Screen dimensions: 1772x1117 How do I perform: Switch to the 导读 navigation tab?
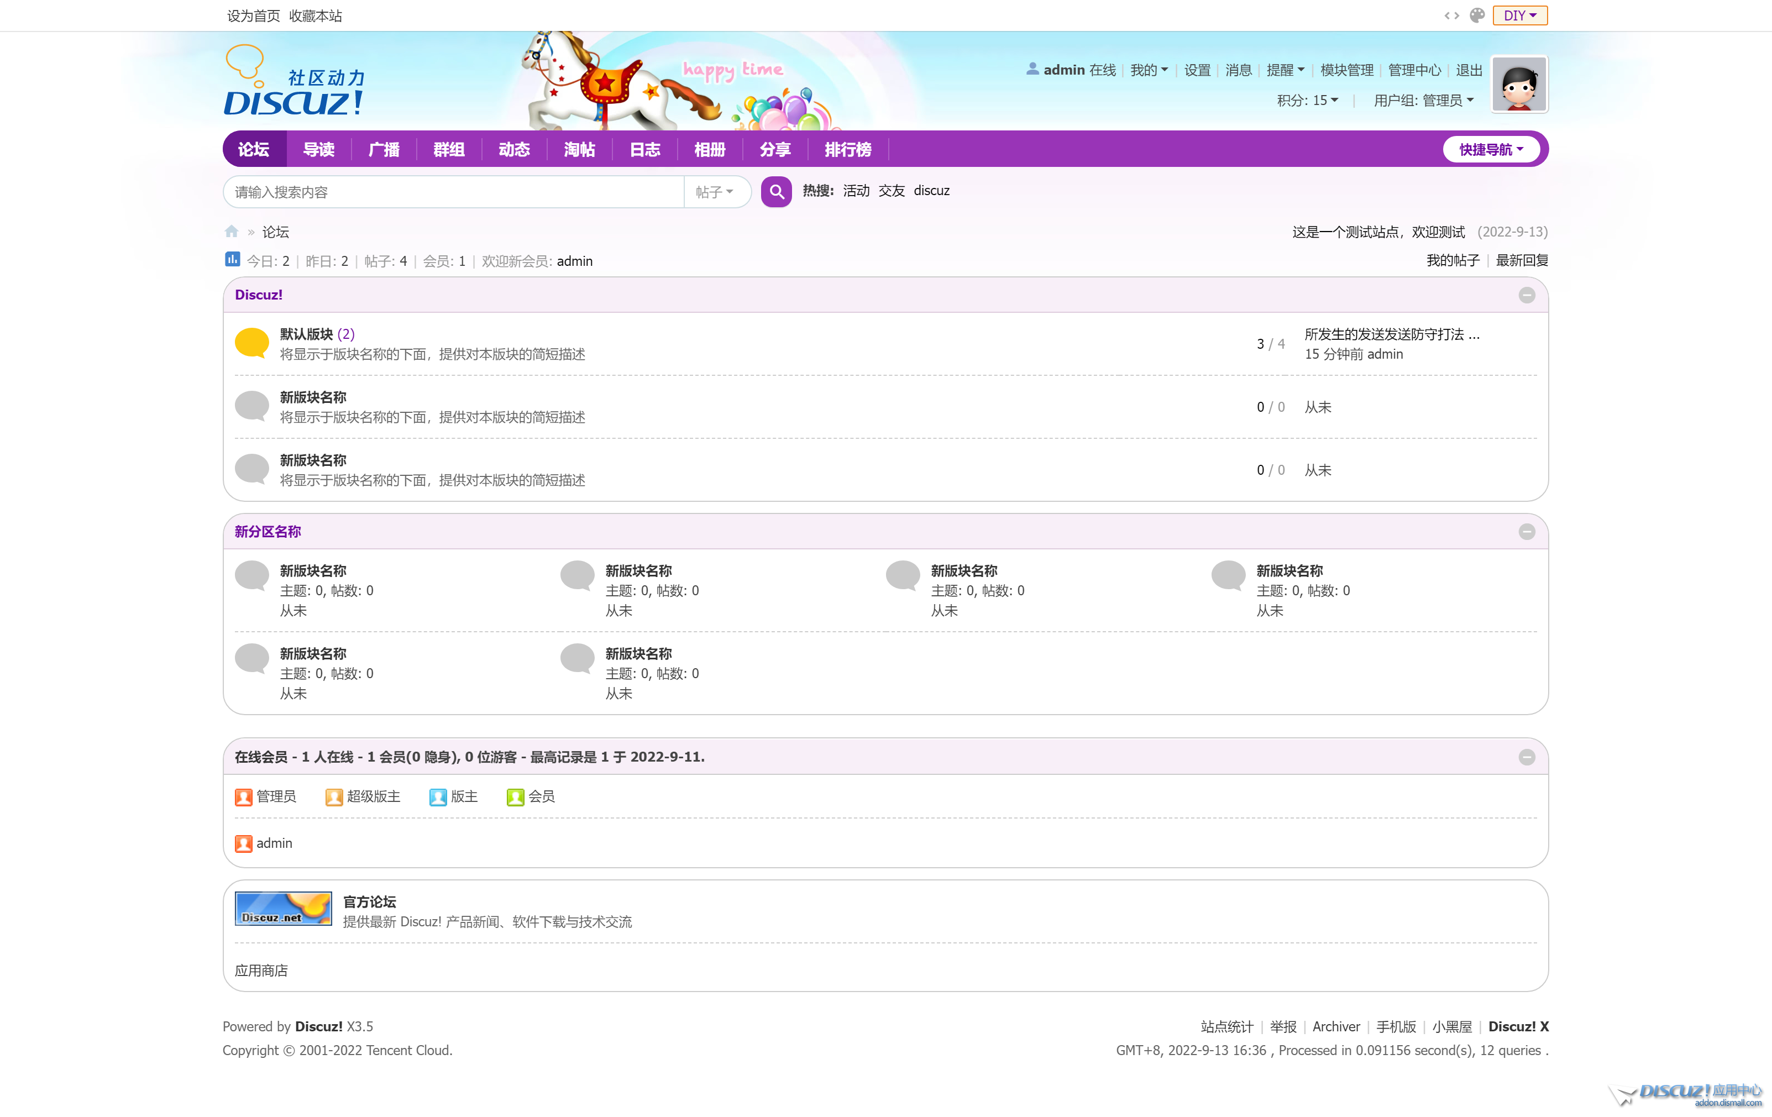point(318,149)
